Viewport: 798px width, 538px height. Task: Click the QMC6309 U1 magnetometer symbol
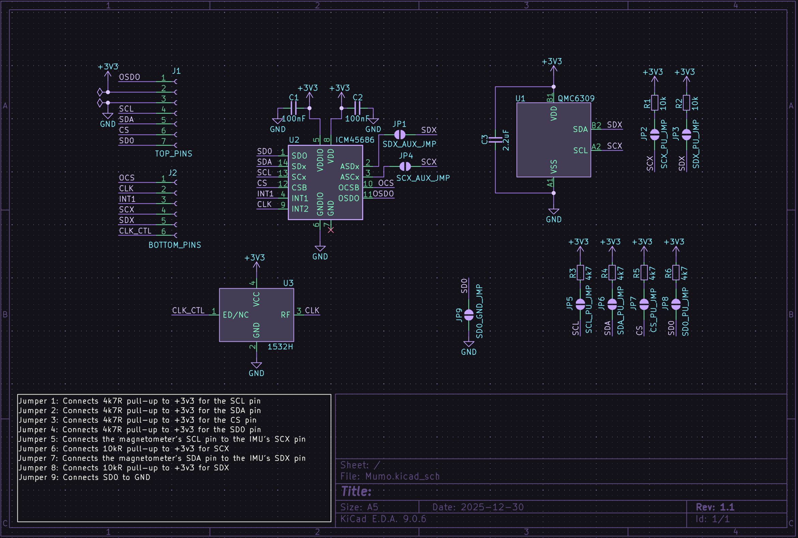[553, 140]
